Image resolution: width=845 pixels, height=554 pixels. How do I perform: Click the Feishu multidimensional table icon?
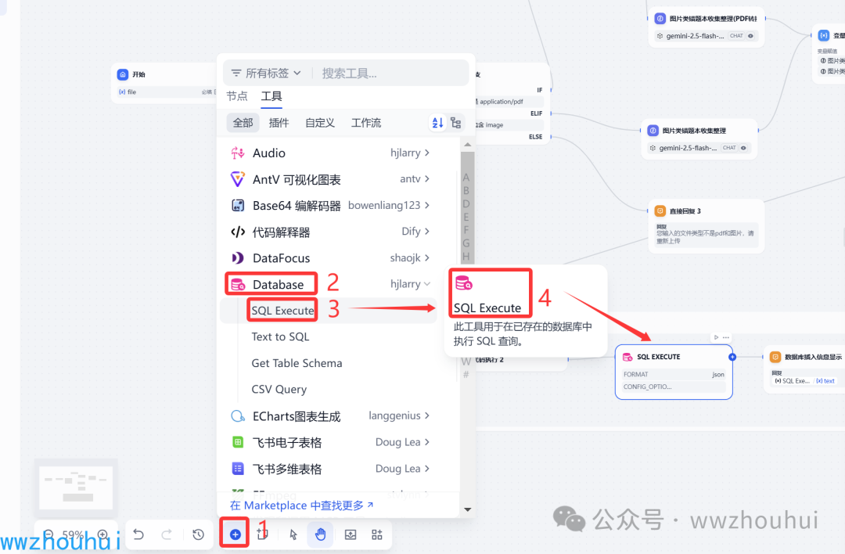point(238,468)
